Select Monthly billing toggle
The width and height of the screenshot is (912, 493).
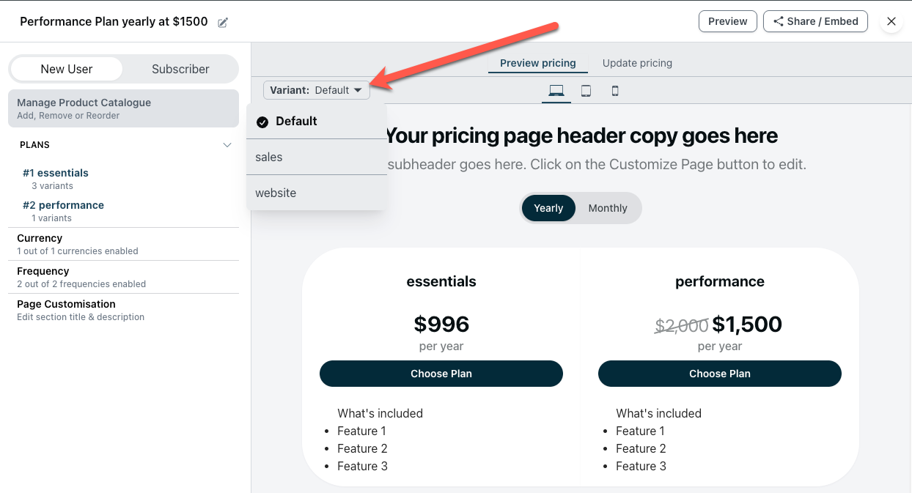tap(608, 208)
